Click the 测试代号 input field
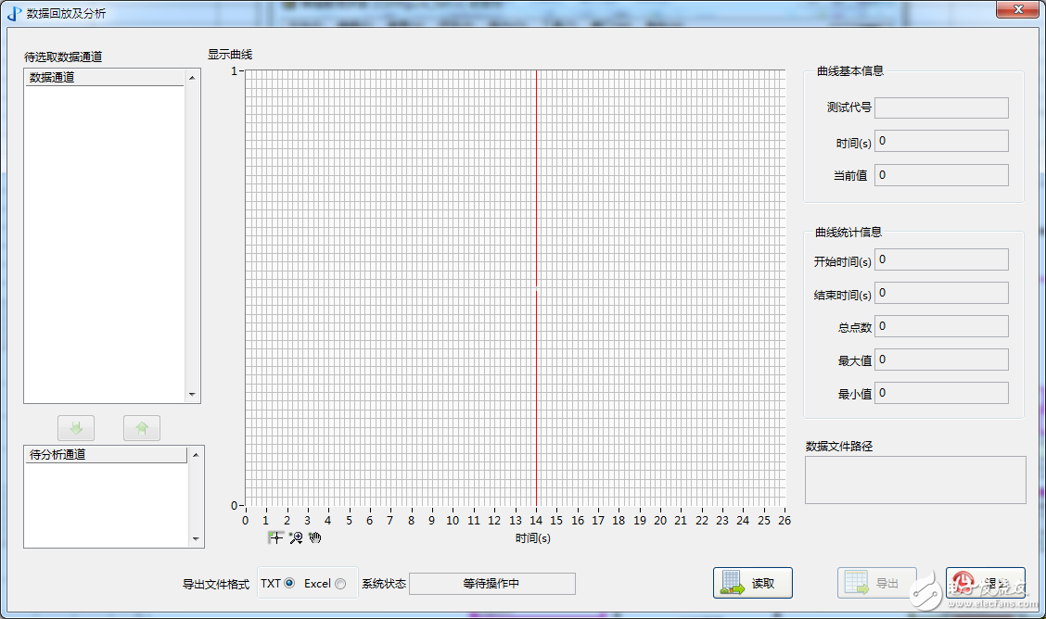The width and height of the screenshot is (1046, 619). point(940,107)
